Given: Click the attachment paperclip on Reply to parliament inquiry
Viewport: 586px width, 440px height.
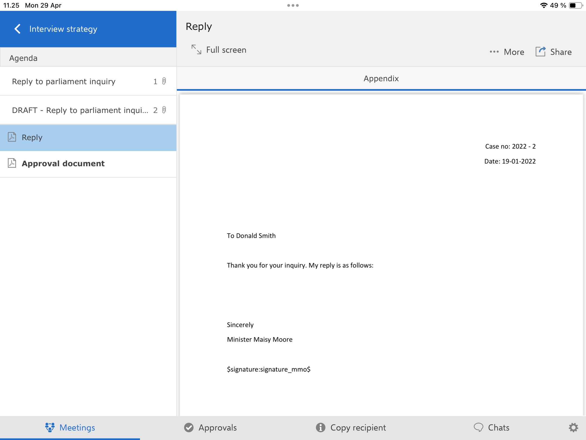Looking at the screenshot, I should point(164,81).
